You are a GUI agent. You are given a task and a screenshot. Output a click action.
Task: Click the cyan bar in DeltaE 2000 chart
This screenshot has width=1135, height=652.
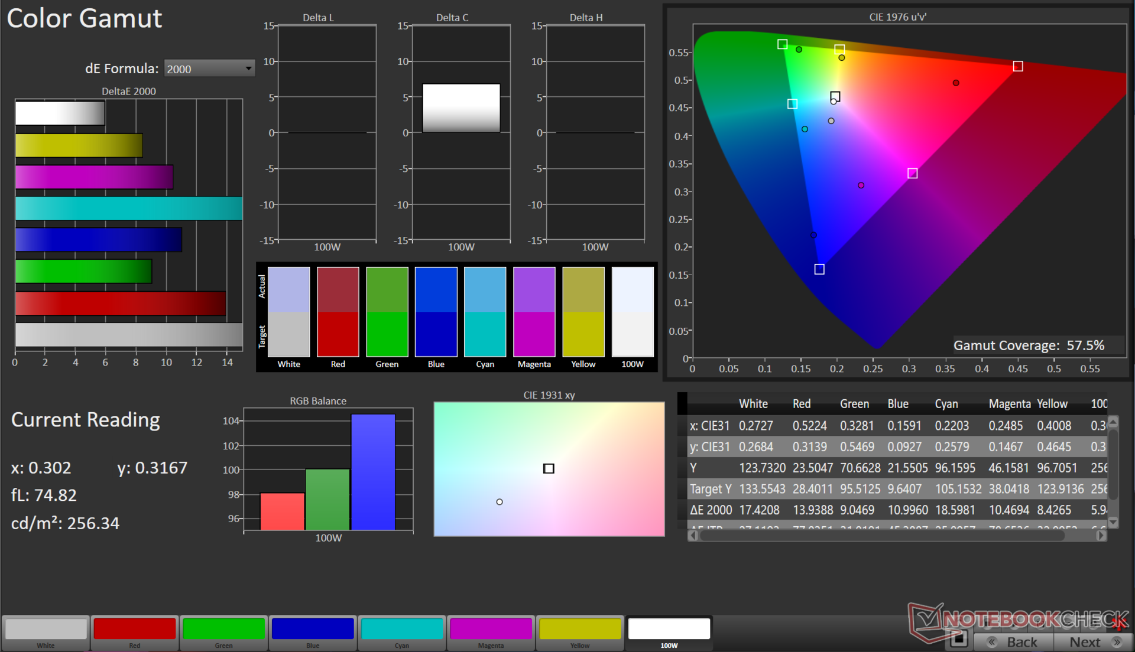click(x=129, y=208)
